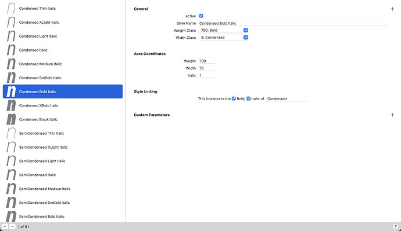
Task: Select the SemiCondensed Bold Italic instance
Action: [x=63, y=216]
